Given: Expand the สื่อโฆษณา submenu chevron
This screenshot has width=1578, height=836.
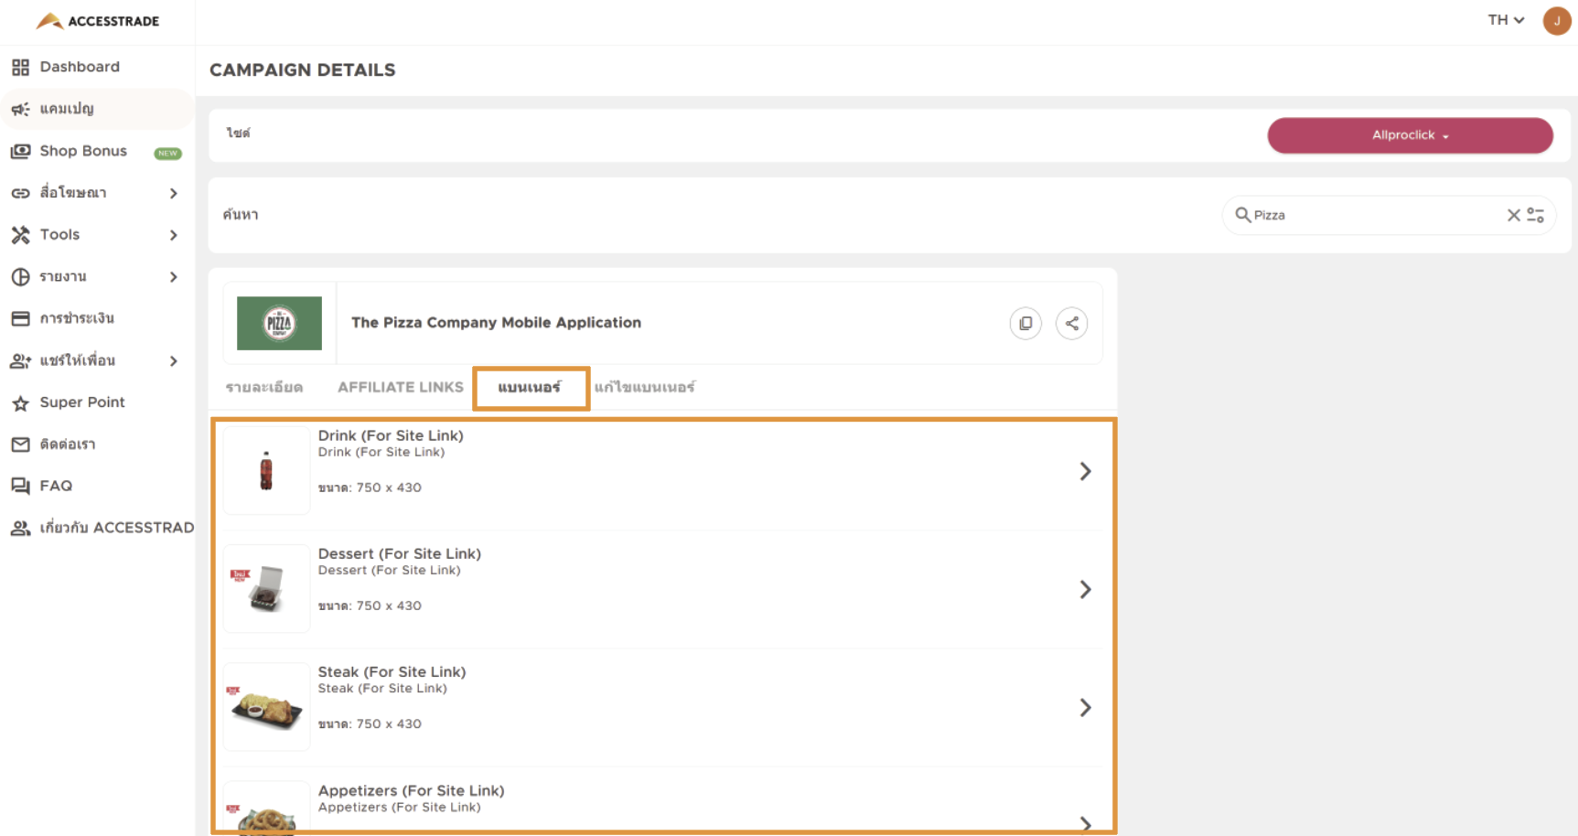Looking at the screenshot, I should tap(174, 193).
